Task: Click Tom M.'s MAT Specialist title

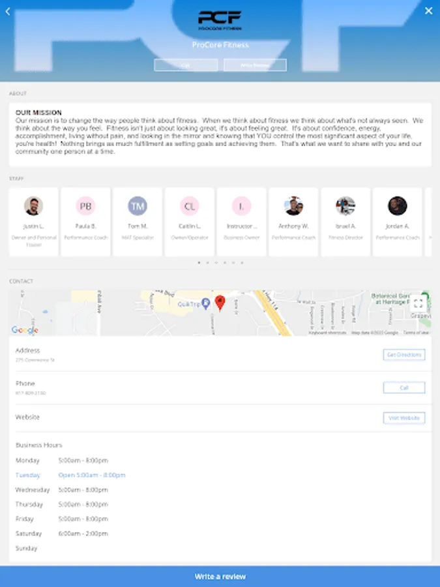Action: click(x=138, y=237)
